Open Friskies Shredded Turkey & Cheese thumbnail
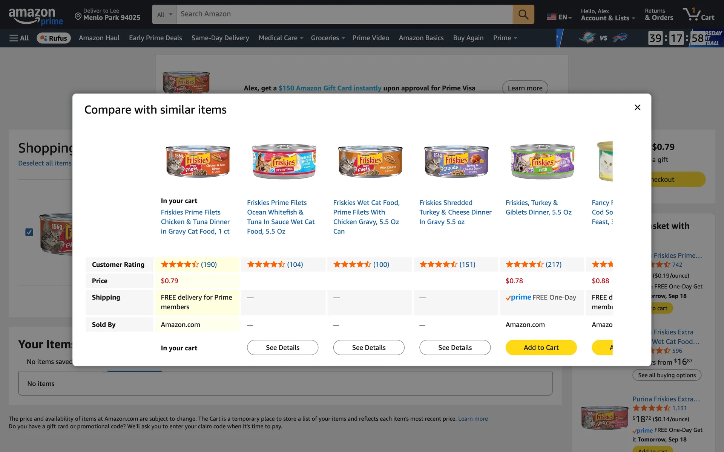The width and height of the screenshot is (724, 452). (456, 161)
